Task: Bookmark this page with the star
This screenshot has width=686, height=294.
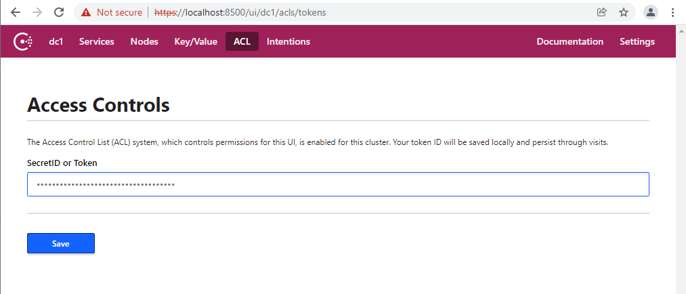Action: click(624, 12)
